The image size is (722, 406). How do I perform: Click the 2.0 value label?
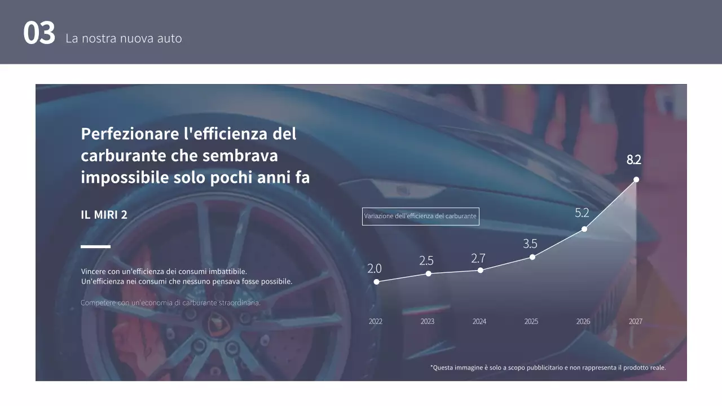click(x=374, y=269)
